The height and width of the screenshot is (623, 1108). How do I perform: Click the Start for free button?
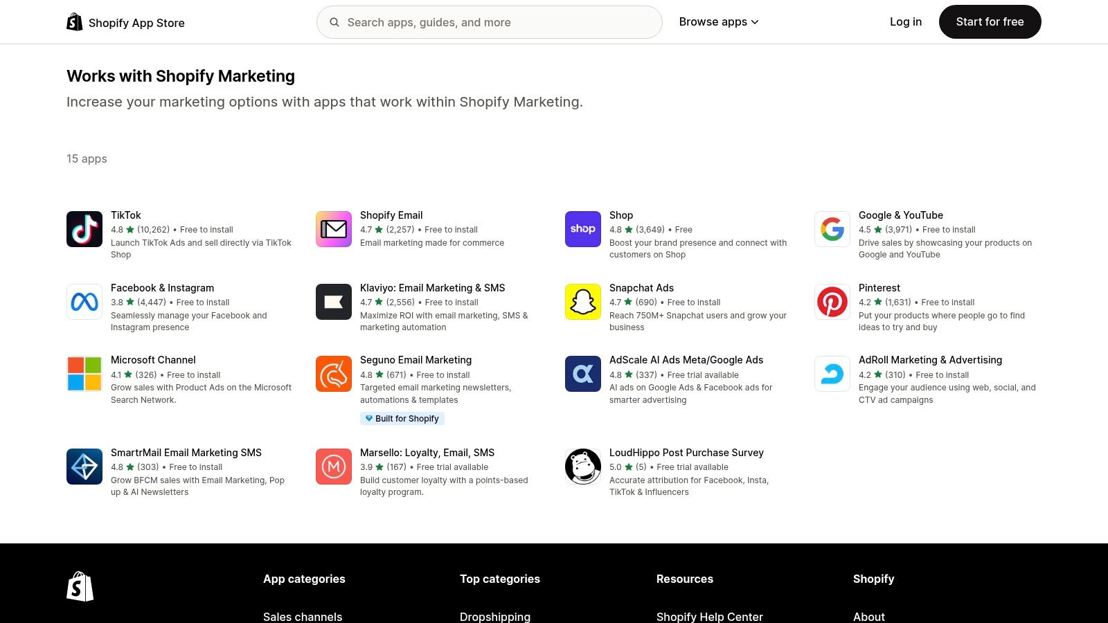click(x=990, y=22)
